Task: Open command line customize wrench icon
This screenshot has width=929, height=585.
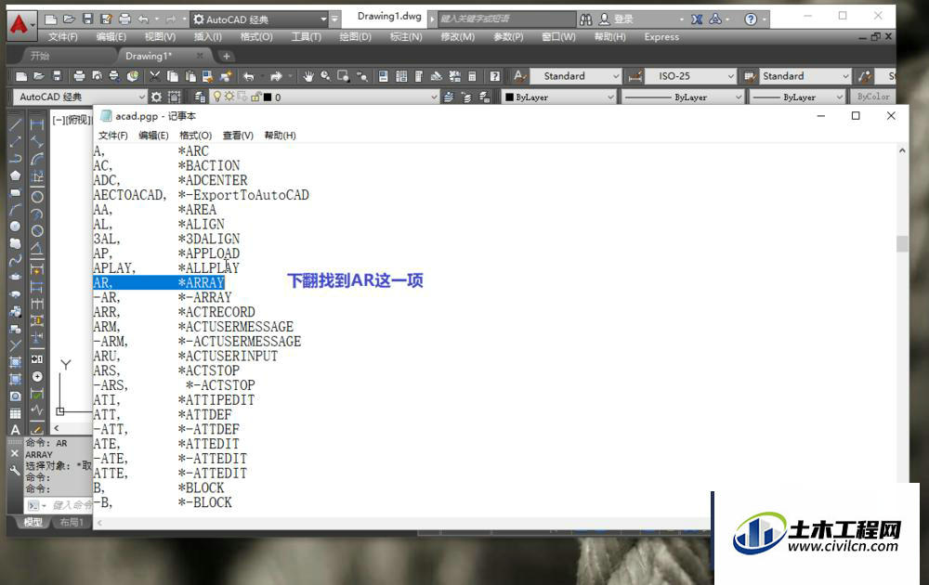Action: tap(15, 472)
